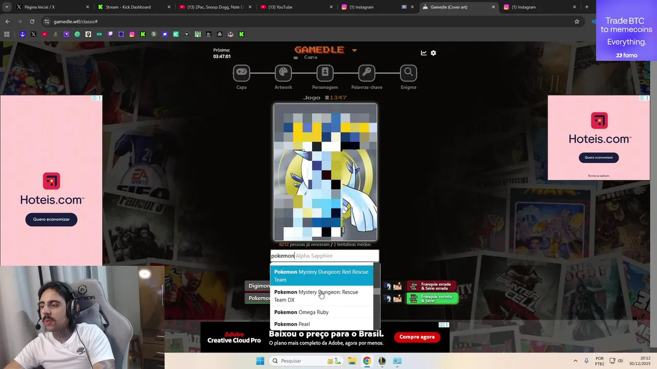Image resolution: width=657 pixels, height=369 pixels.
Task: Click the Digimon guess row label
Action: pos(258,286)
